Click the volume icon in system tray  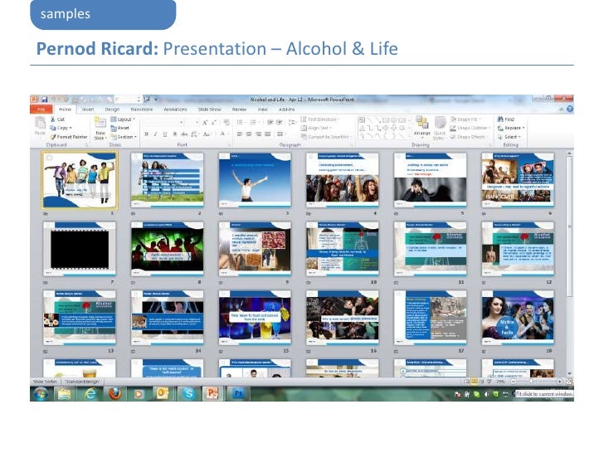(x=486, y=394)
